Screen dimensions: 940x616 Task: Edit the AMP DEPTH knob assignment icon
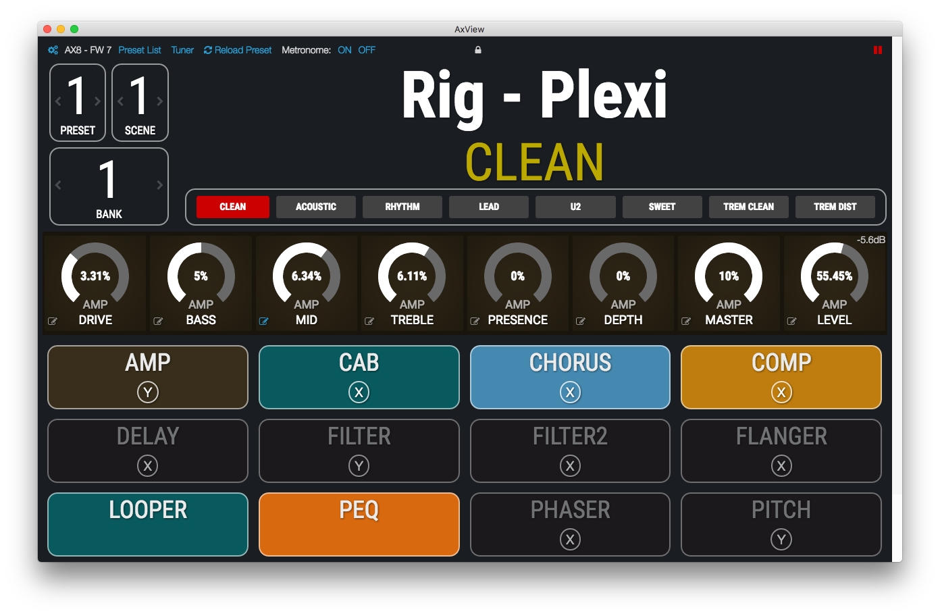pyautogui.click(x=580, y=322)
